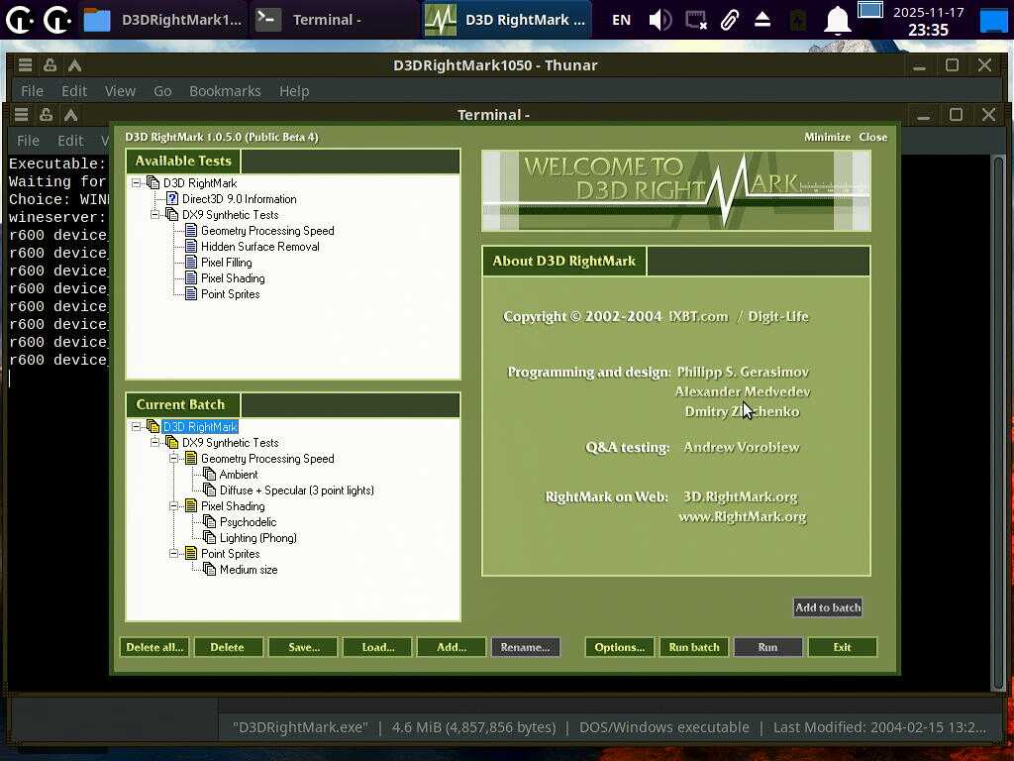
Task: Click the Load... button
Action: click(x=378, y=647)
